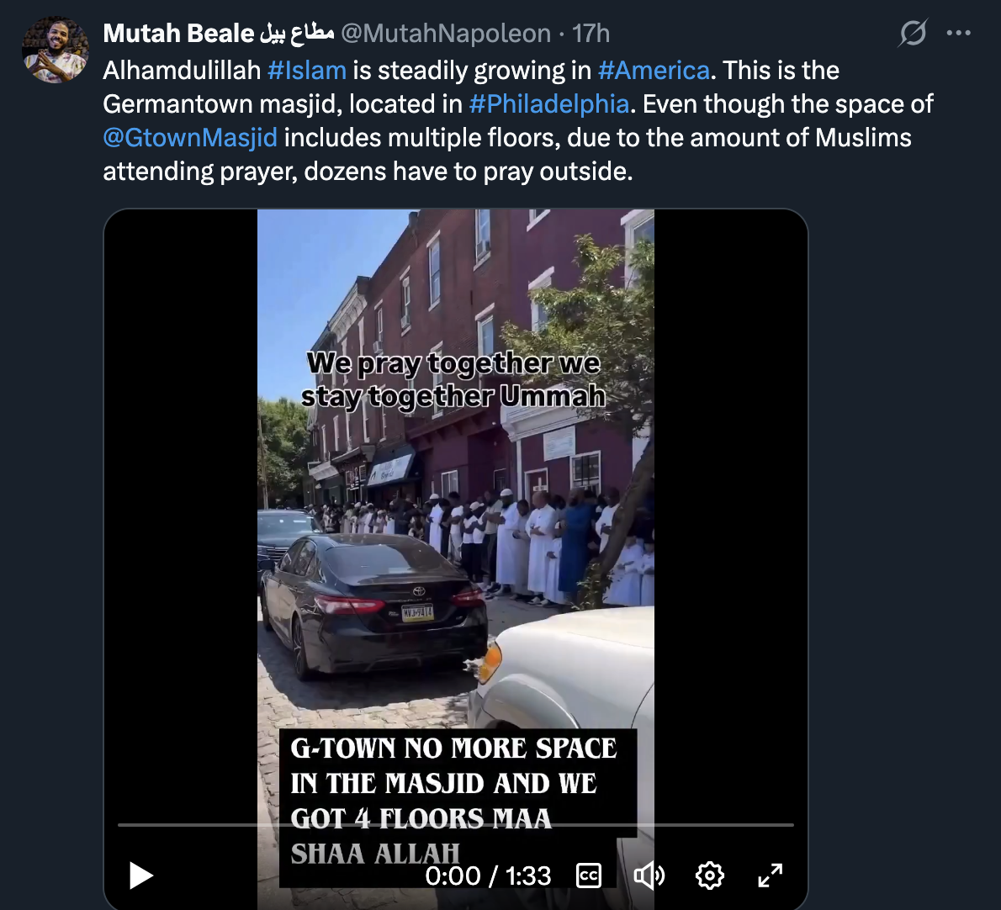Image resolution: width=1001 pixels, height=910 pixels.
Task: Open the @MutahNapoleon handle
Action: tap(446, 33)
